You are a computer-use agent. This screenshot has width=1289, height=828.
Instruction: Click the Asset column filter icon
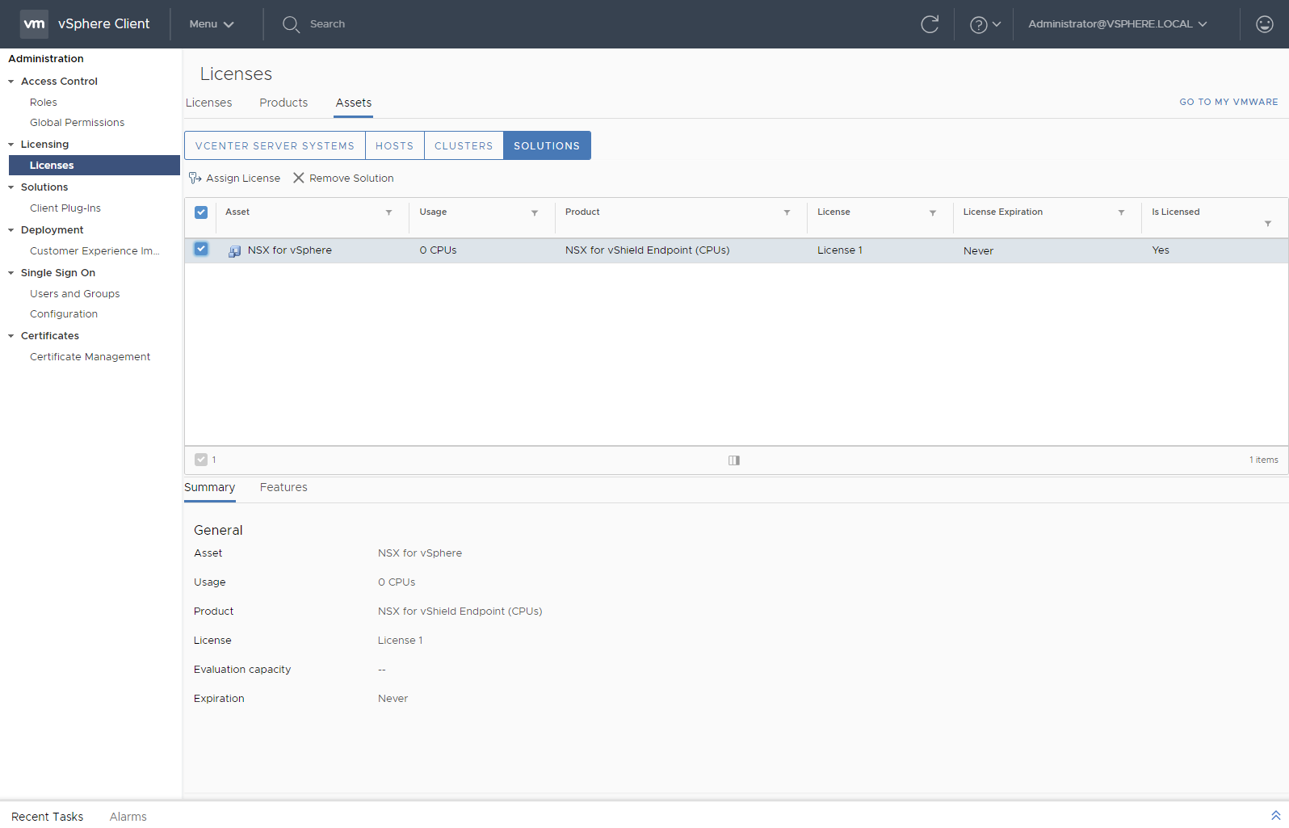388,212
